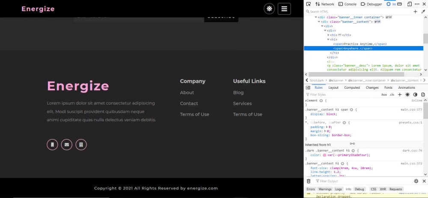Open the DevTools three-dots options menu
Viewport: 428px width, 198px height.
pyautogui.click(x=417, y=4)
